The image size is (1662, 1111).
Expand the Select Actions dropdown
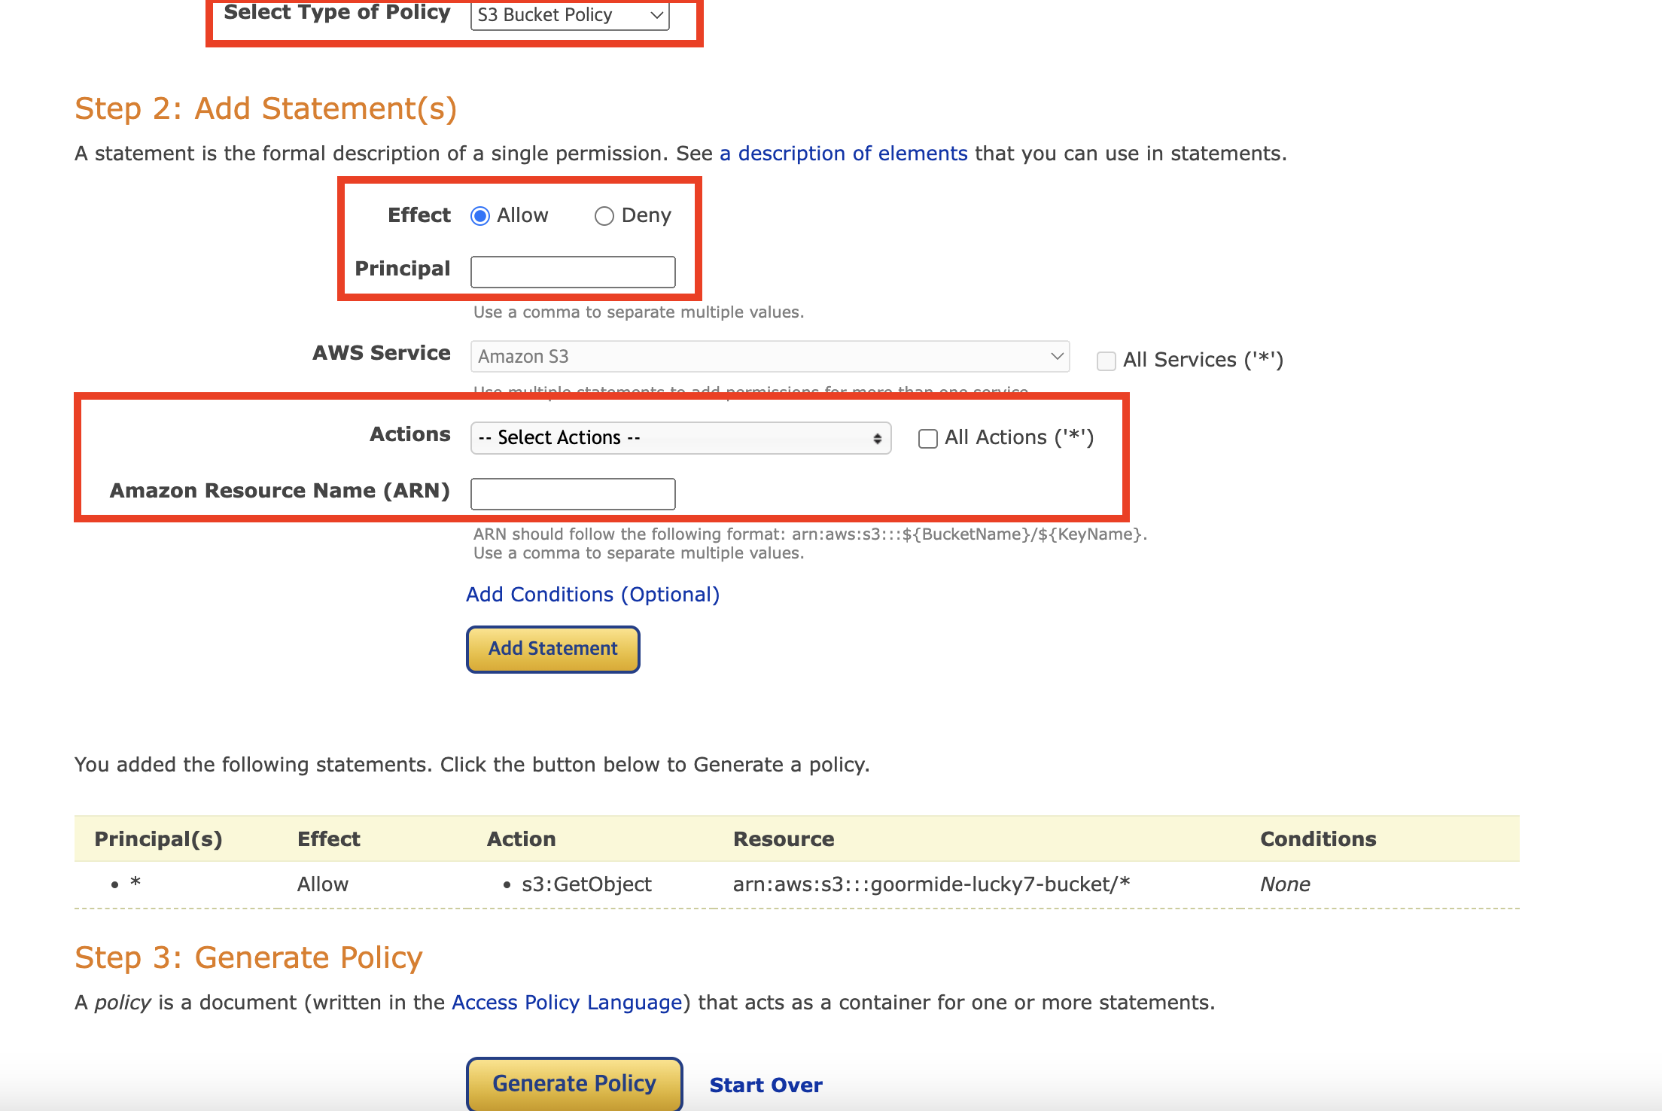point(680,438)
